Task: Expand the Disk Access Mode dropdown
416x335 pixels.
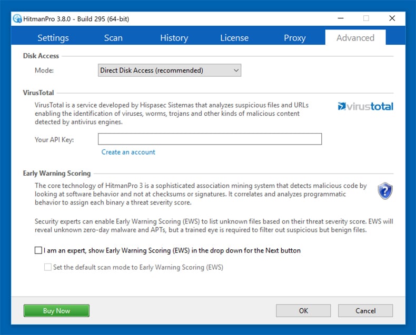Action: tap(170, 70)
